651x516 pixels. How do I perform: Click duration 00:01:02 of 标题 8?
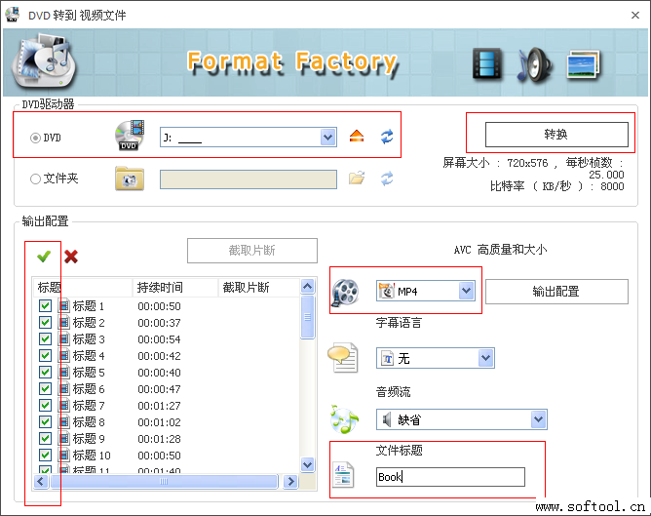(159, 422)
